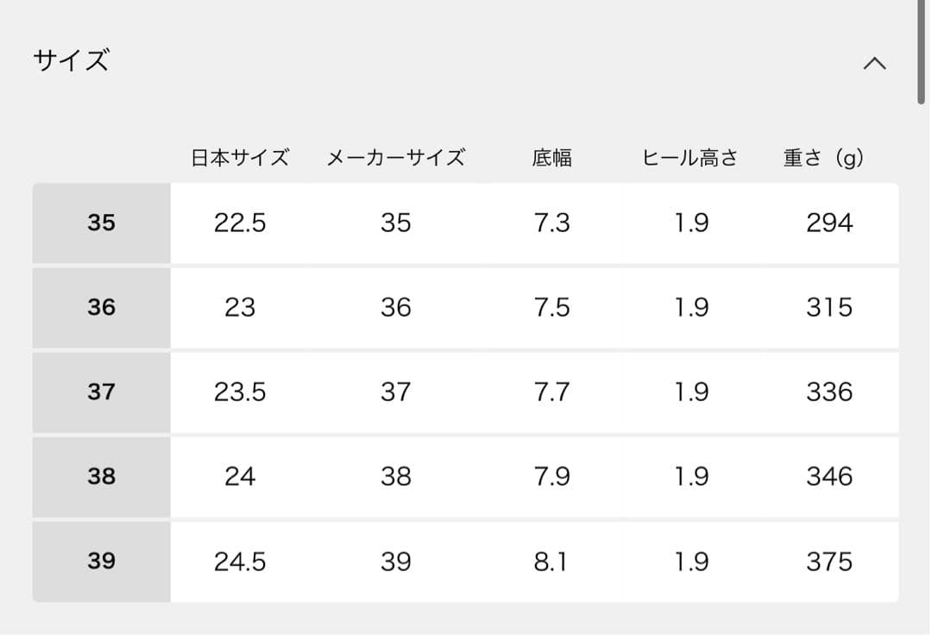Click the 24.5 Japanese size value

coord(242,561)
